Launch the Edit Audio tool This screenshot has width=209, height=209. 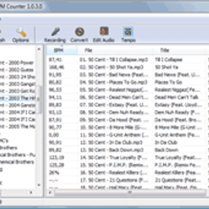(x=103, y=35)
